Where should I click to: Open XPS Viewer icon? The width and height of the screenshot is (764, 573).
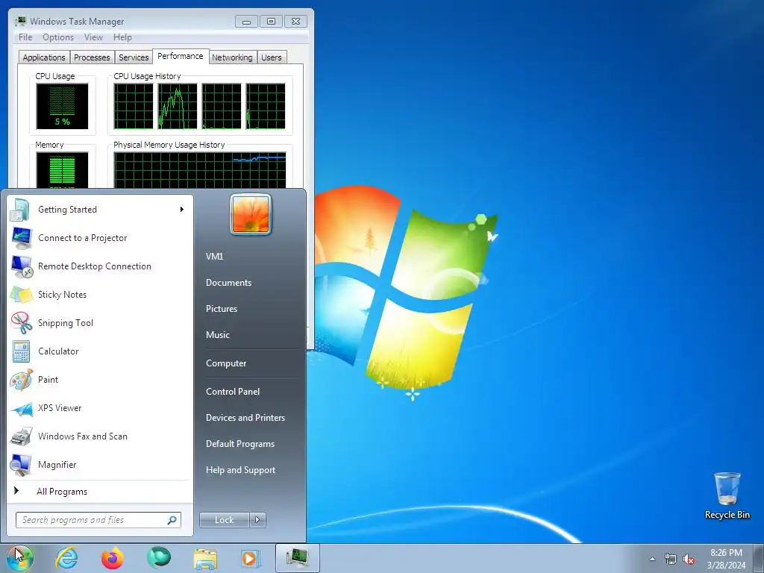click(20, 408)
